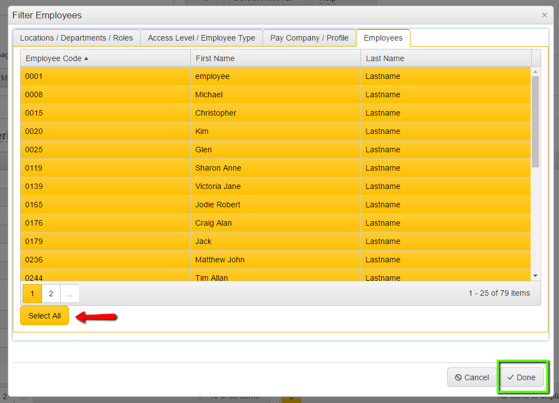Open the Pay Company / Profile tab

tap(309, 38)
